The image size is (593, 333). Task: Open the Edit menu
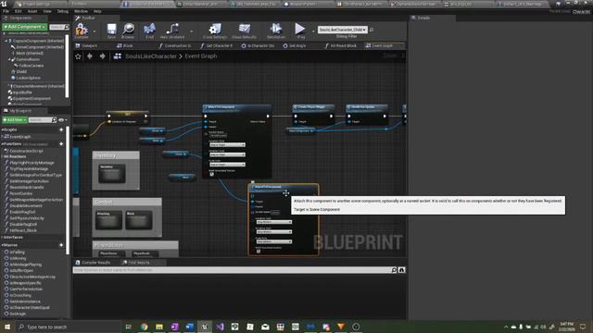pyautogui.click(x=19, y=11)
